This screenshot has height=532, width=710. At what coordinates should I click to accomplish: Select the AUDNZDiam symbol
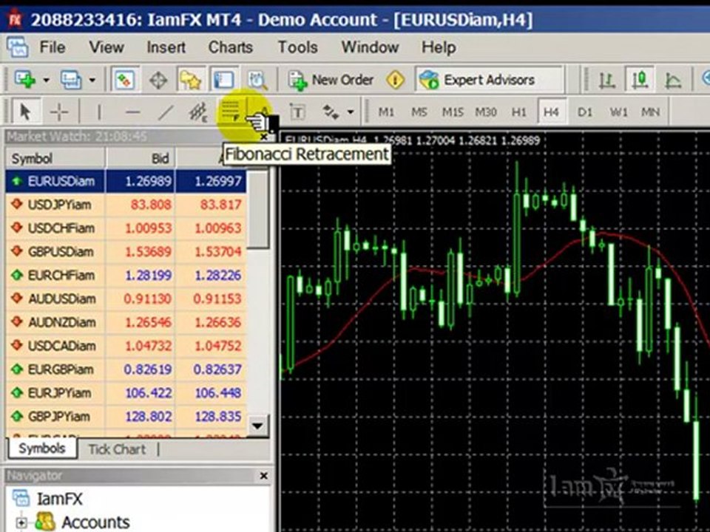point(61,322)
